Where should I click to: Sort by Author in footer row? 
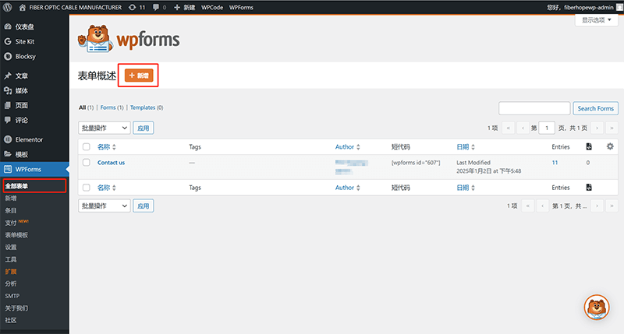(347, 188)
